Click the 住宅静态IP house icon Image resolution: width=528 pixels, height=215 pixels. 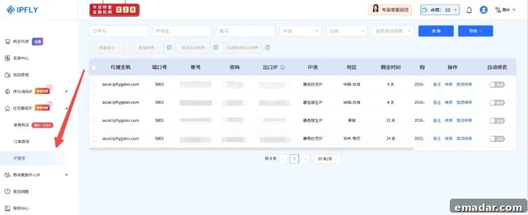8,108
